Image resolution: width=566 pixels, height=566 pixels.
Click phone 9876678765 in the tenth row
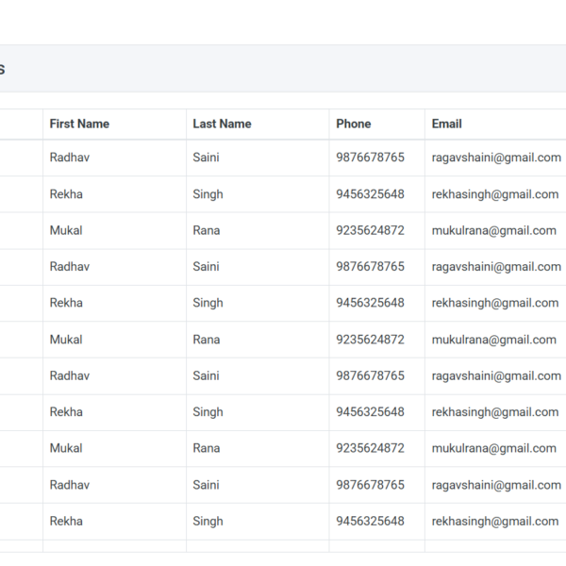tap(370, 485)
